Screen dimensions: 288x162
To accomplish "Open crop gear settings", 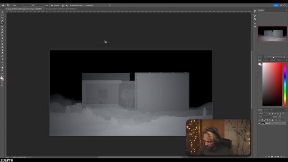I will tap(67, 5).
